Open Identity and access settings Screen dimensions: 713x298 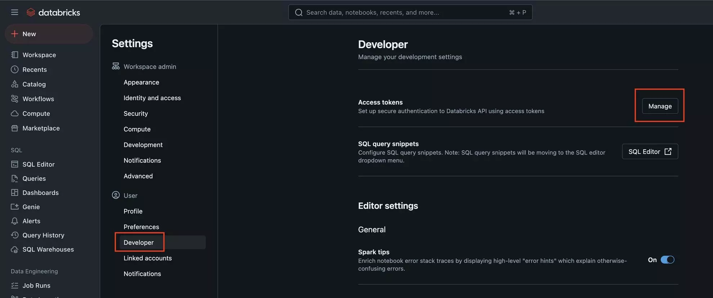pos(152,98)
